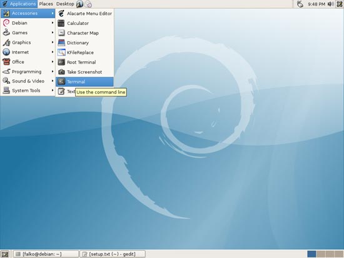Expand the Graphics submenu

pyautogui.click(x=28, y=42)
